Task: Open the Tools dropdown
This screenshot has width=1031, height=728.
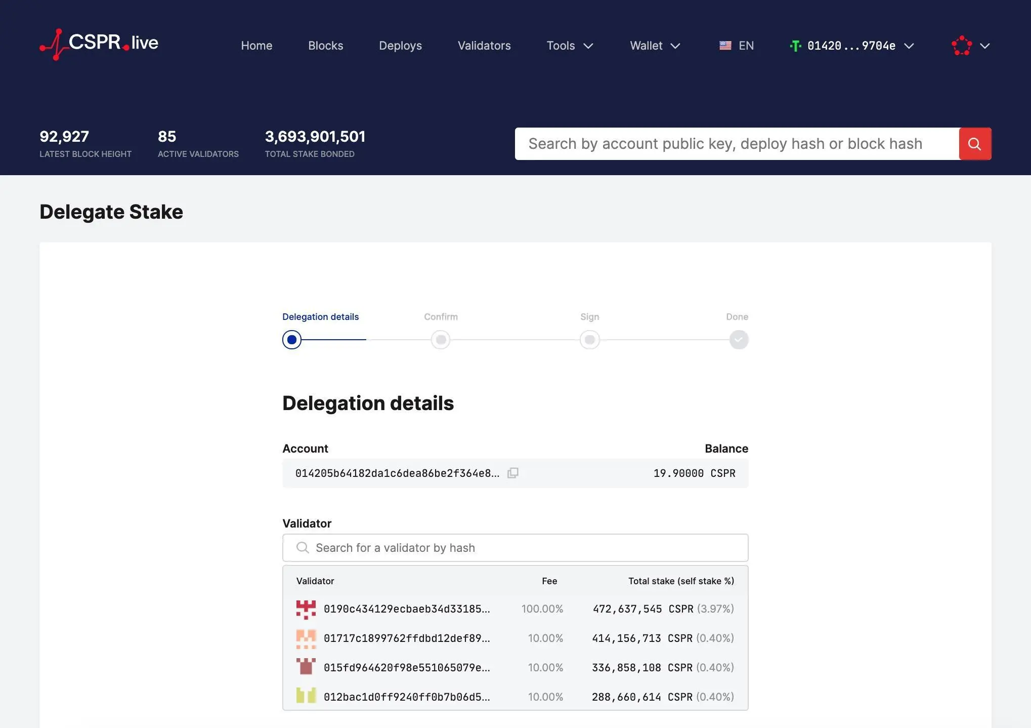Action: click(569, 46)
